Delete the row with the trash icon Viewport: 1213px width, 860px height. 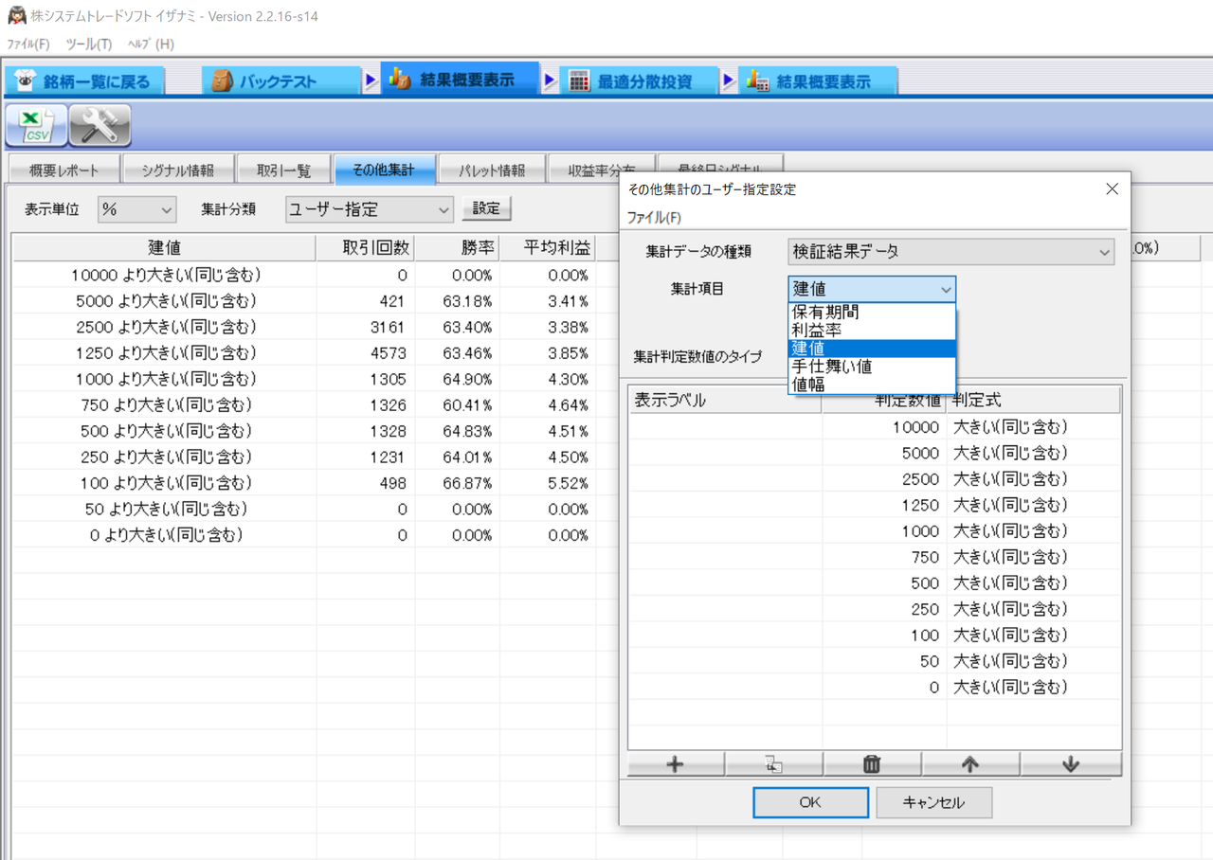tap(873, 764)
